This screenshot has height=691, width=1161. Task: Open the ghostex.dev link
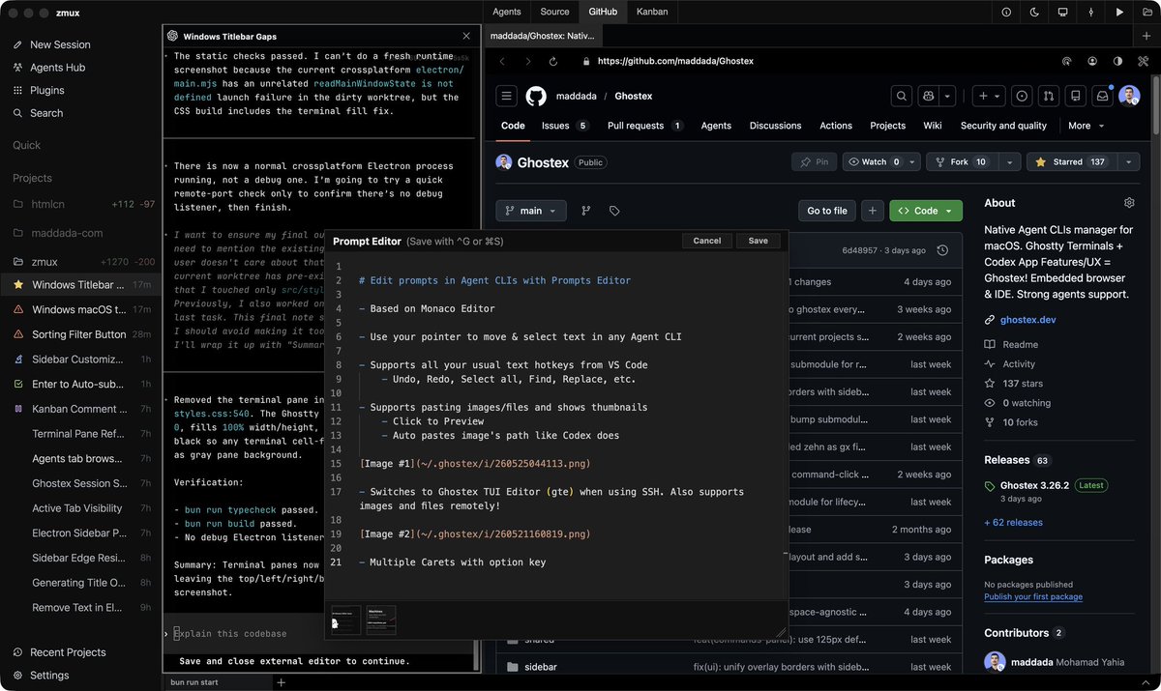pyautogui.click(x=1027, y=319)
